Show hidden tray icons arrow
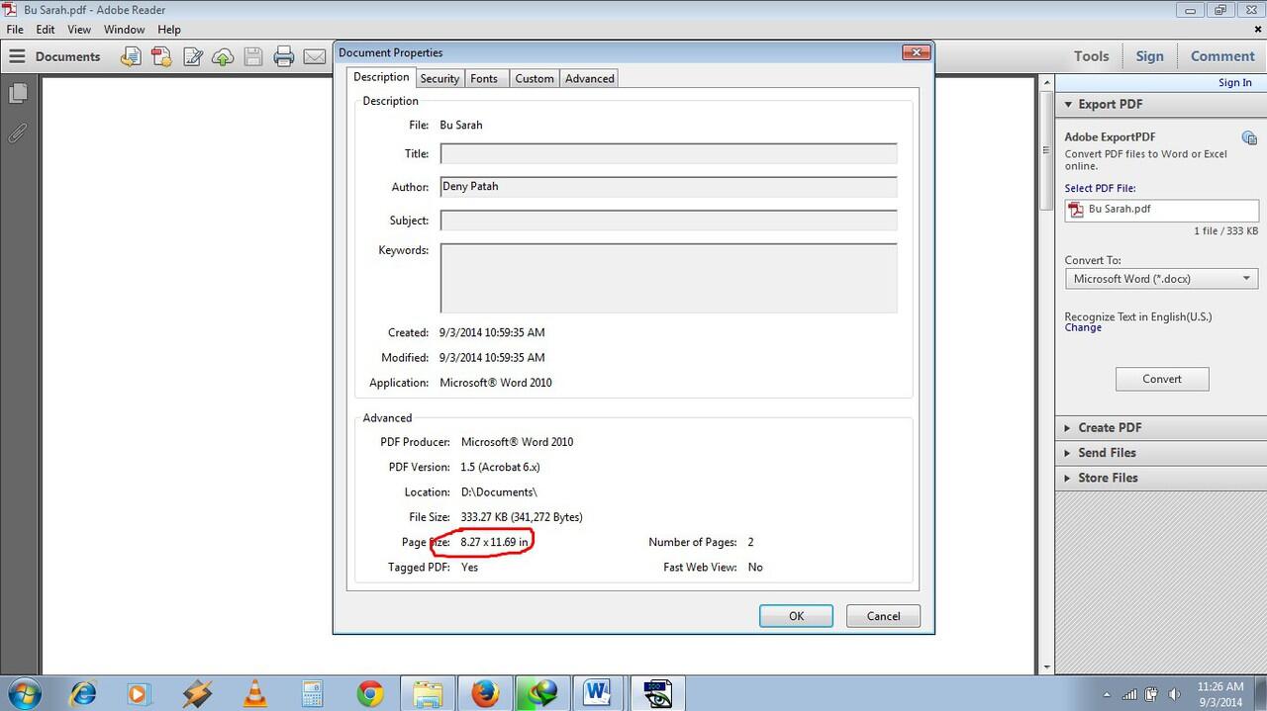Viewport: 1267px width, 711px height. pyautogui.click(x=1109, y=694)
